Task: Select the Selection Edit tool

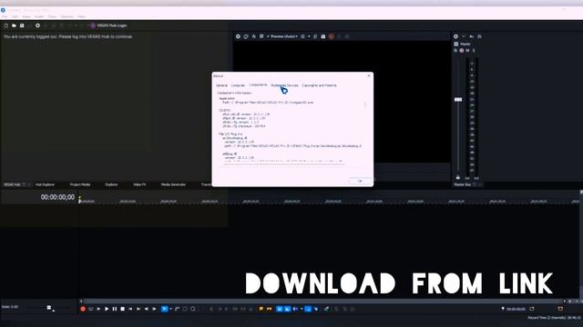Action: (185, 309)
